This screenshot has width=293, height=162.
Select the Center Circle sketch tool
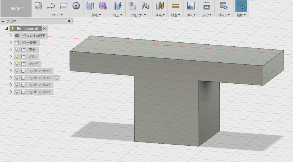[x=76, y=6]
